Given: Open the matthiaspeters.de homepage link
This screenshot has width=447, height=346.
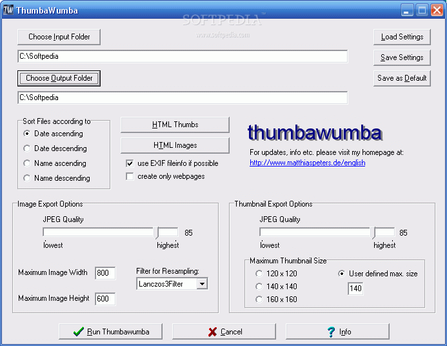Looking at the screenshot, I should point(307,163).
